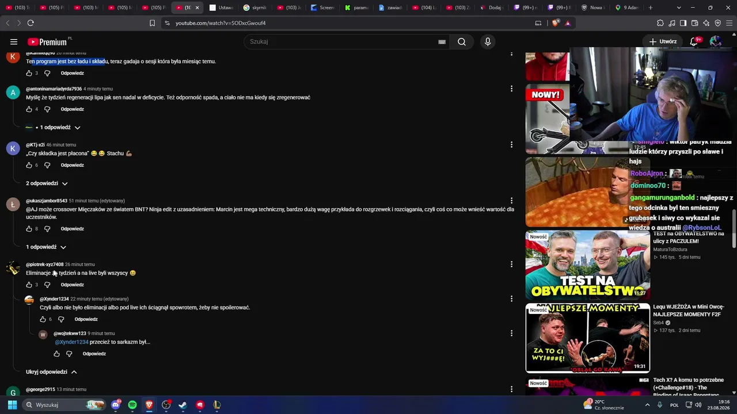Open @ukaszjambor8543's channel link

click(x=47, y=201)
